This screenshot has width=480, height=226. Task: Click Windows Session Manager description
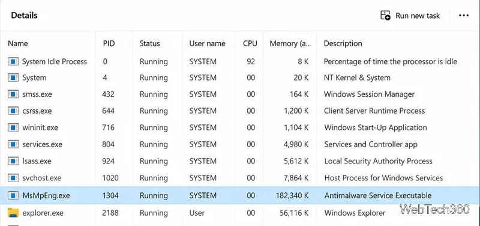pos(369,94)
